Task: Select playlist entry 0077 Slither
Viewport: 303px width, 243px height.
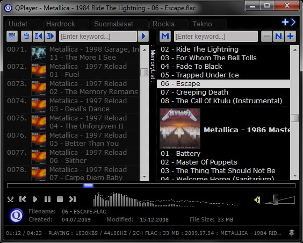Action: (71, 156)
